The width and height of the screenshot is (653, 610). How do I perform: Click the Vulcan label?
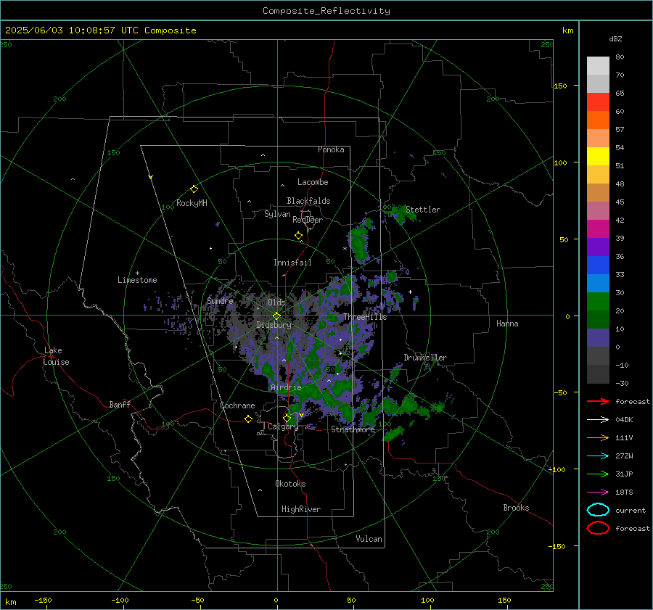[x=369, y=539]
